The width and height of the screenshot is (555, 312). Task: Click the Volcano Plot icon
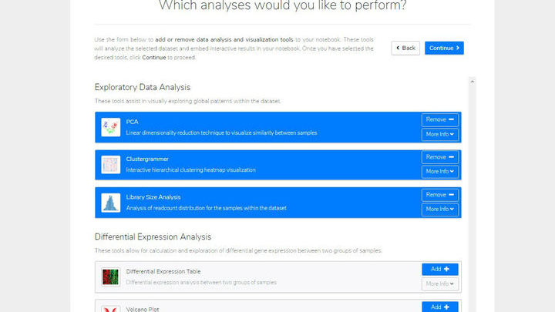point(110,309)
